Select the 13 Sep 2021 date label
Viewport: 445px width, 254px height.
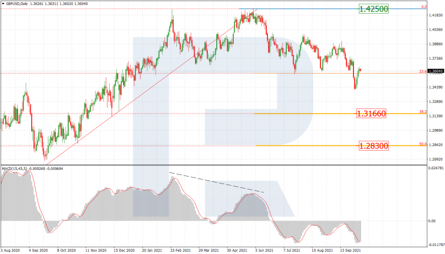(350, 251)
